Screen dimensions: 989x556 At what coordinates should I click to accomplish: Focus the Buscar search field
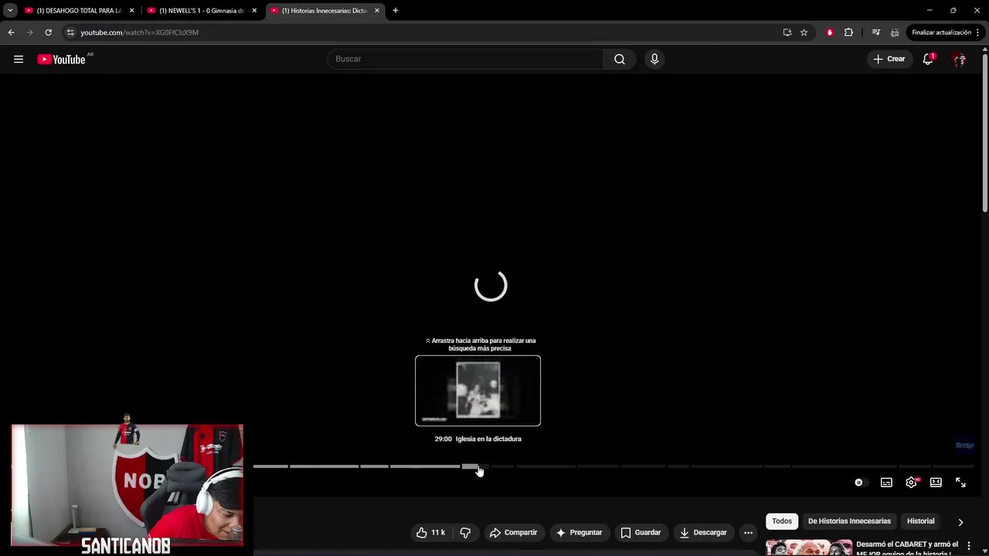click(466, 59)
